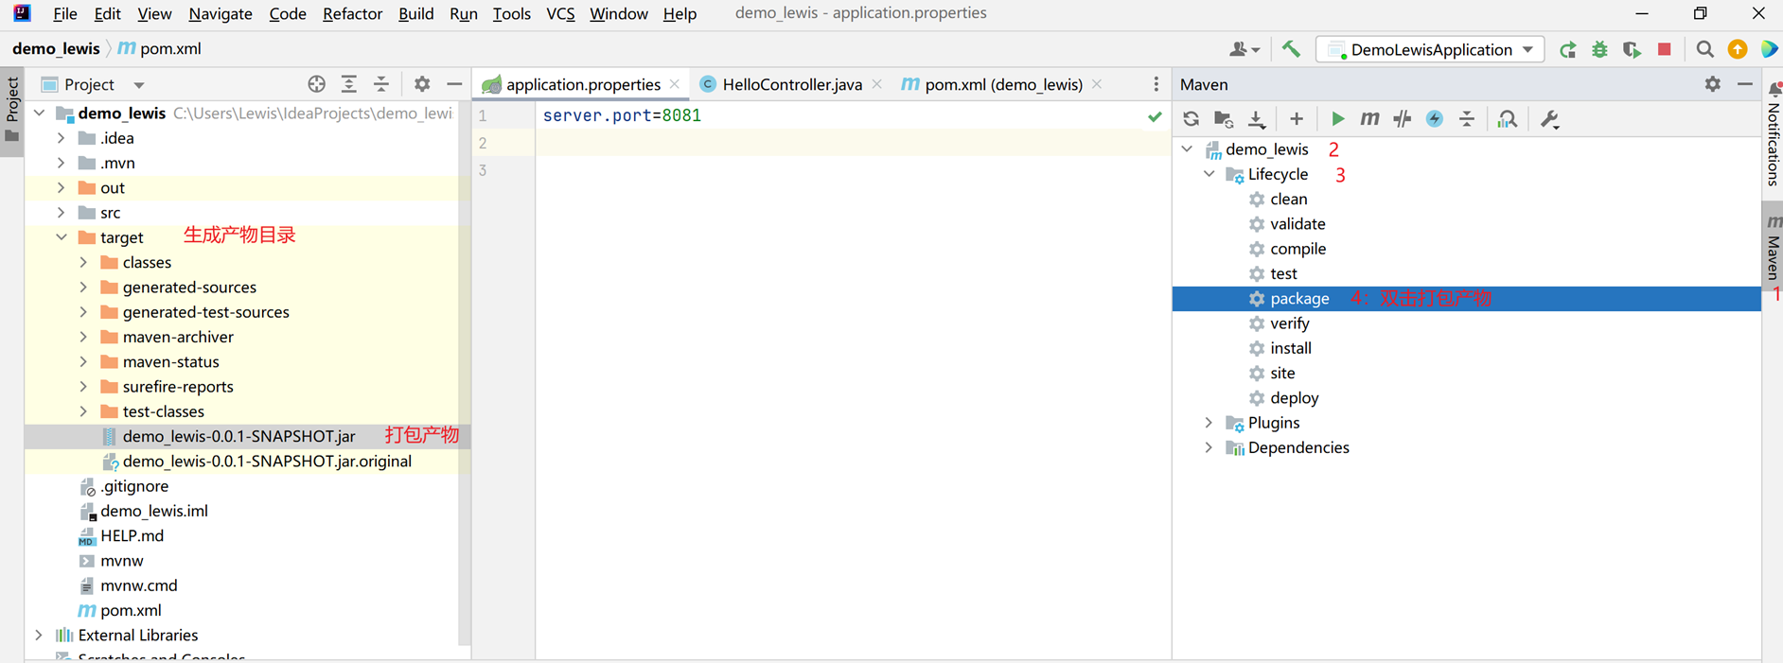Collapse Lifecycle node in Maven
1783x663 pixels.
[1209, 174]
